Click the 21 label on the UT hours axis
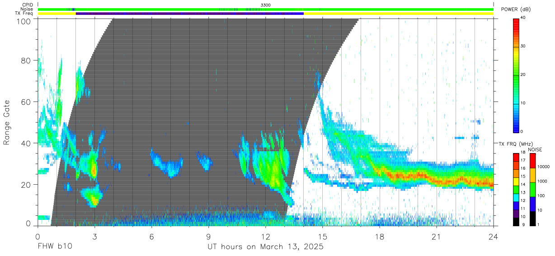555x256 pixels. click(x=436, y=237)
